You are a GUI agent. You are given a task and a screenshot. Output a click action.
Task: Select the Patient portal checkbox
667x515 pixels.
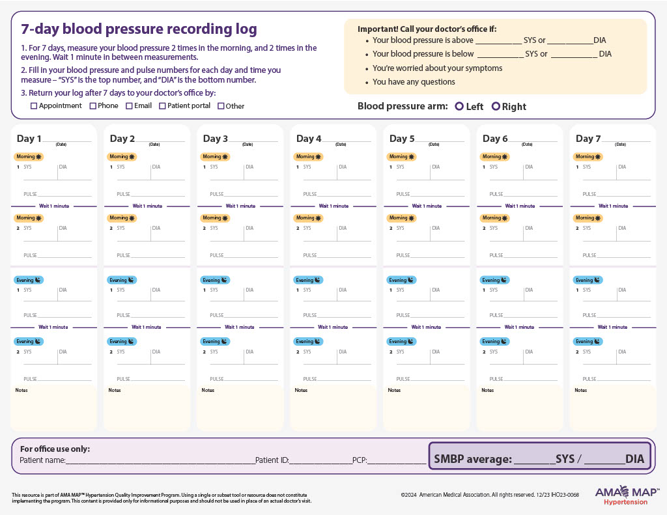point(163,106)
